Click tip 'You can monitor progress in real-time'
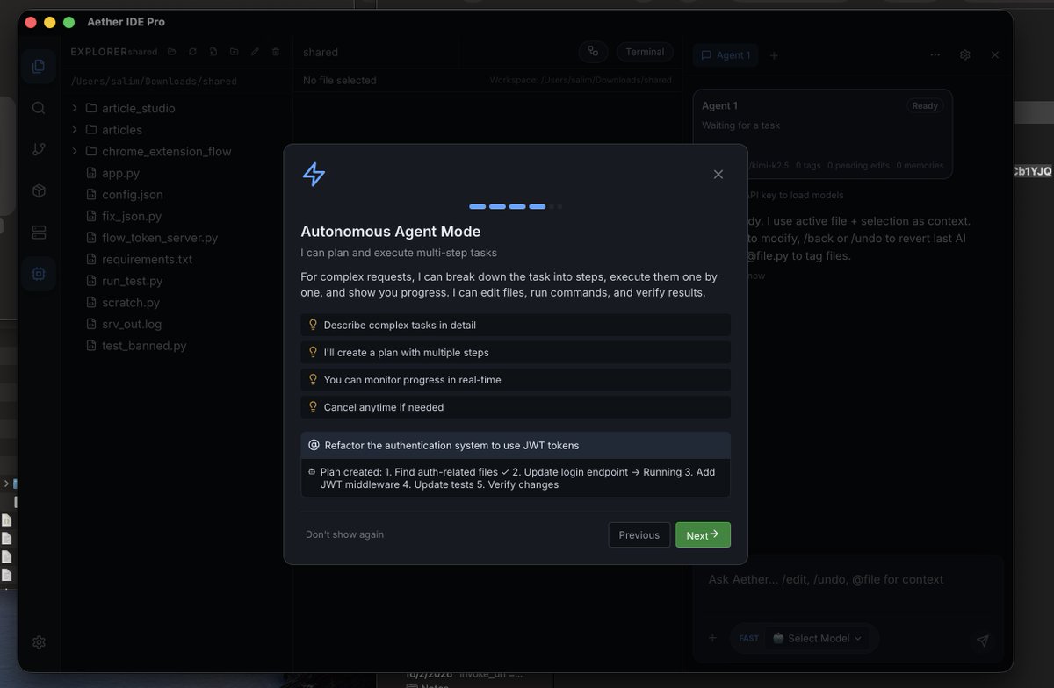The width and height of the screenshot is (1054, 688). click(x=516, y=380)
